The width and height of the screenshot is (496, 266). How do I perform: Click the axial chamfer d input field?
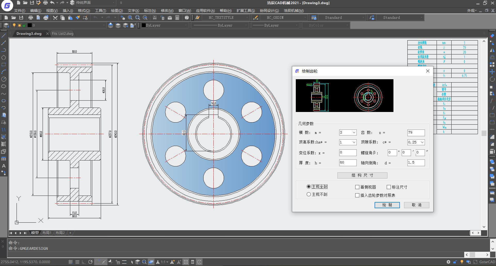point(416,163)
